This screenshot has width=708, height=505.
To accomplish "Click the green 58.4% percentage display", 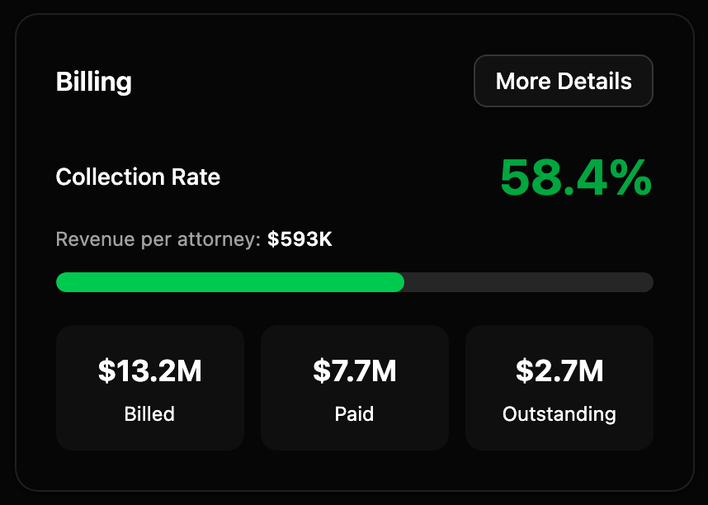I will point(575,177).
